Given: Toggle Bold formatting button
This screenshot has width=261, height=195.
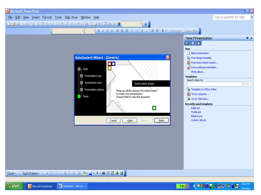Looking at the screenshot, I should tap(98, 31).
